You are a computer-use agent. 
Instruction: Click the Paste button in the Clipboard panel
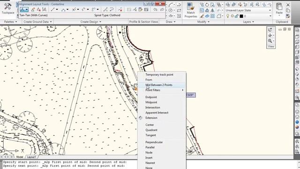279,9
